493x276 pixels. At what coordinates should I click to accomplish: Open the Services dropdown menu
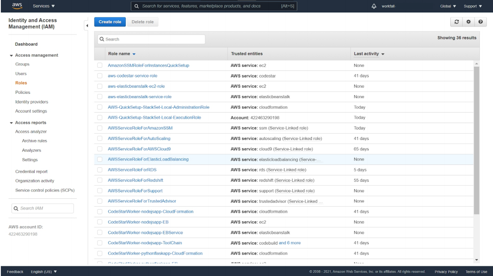[44, 6]
